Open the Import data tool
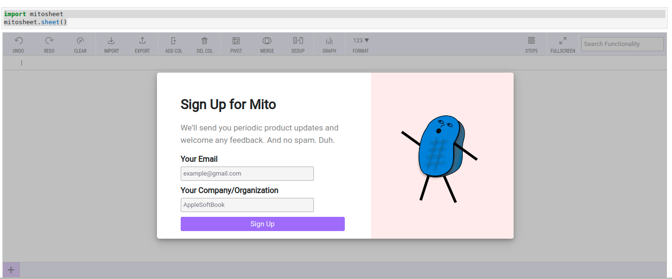The width and height of the screenshot is (672, 279). [111, 41]
